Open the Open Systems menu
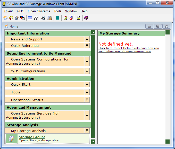Screen dimensions: 175x149 (39, 11)
